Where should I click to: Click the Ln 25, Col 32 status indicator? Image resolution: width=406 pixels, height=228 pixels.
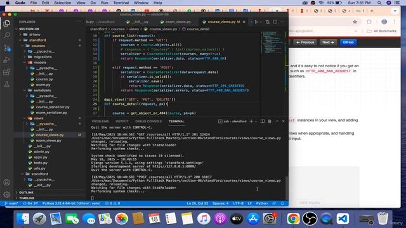click(x=197, y=203)
